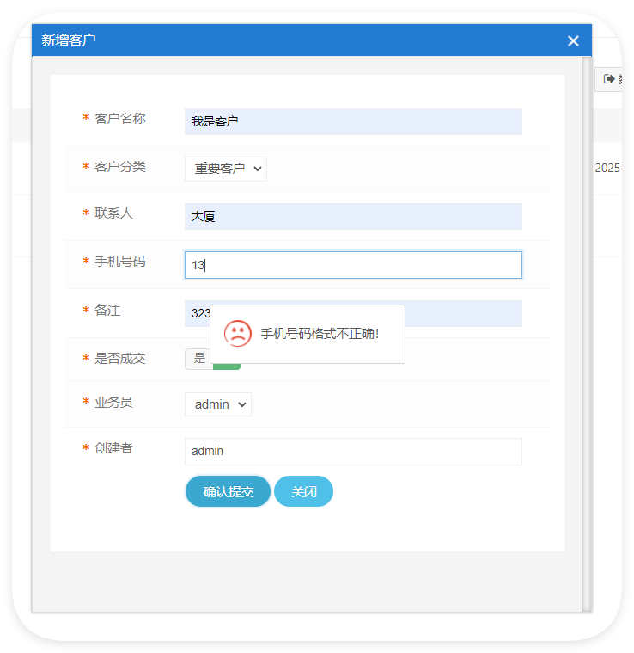This screenshot has height=653, width=634.
Task: Click the red sad-face icon in error tooltip
Action: click(238, 334)
